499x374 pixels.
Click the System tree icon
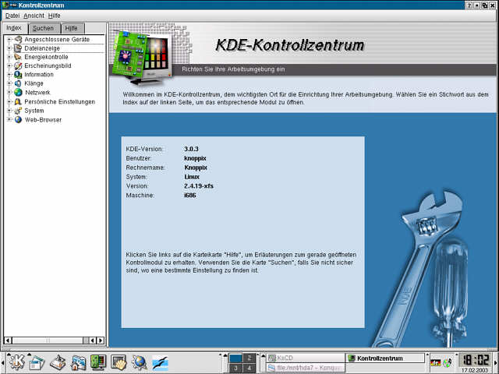coord(18,111)
